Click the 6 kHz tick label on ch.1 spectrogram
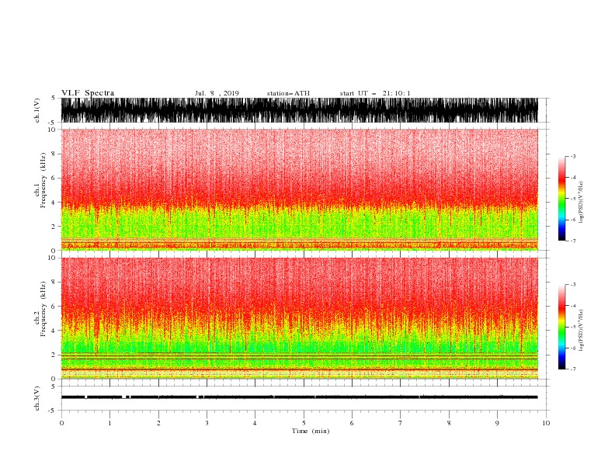This screenshot has width=615, height=475. (54, 178)
